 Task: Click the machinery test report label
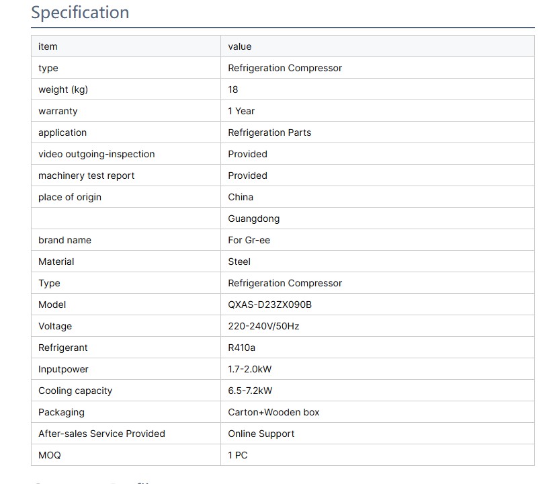[86, 175]
